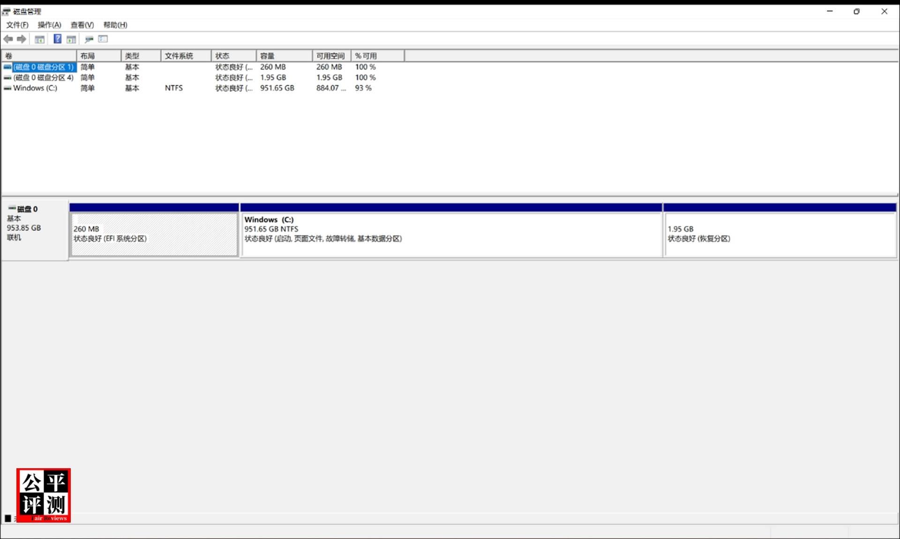Image resolution: width=900 pixels, height=539 pixels.
Task: Open the 查看 menu
Action: (82, 25)
